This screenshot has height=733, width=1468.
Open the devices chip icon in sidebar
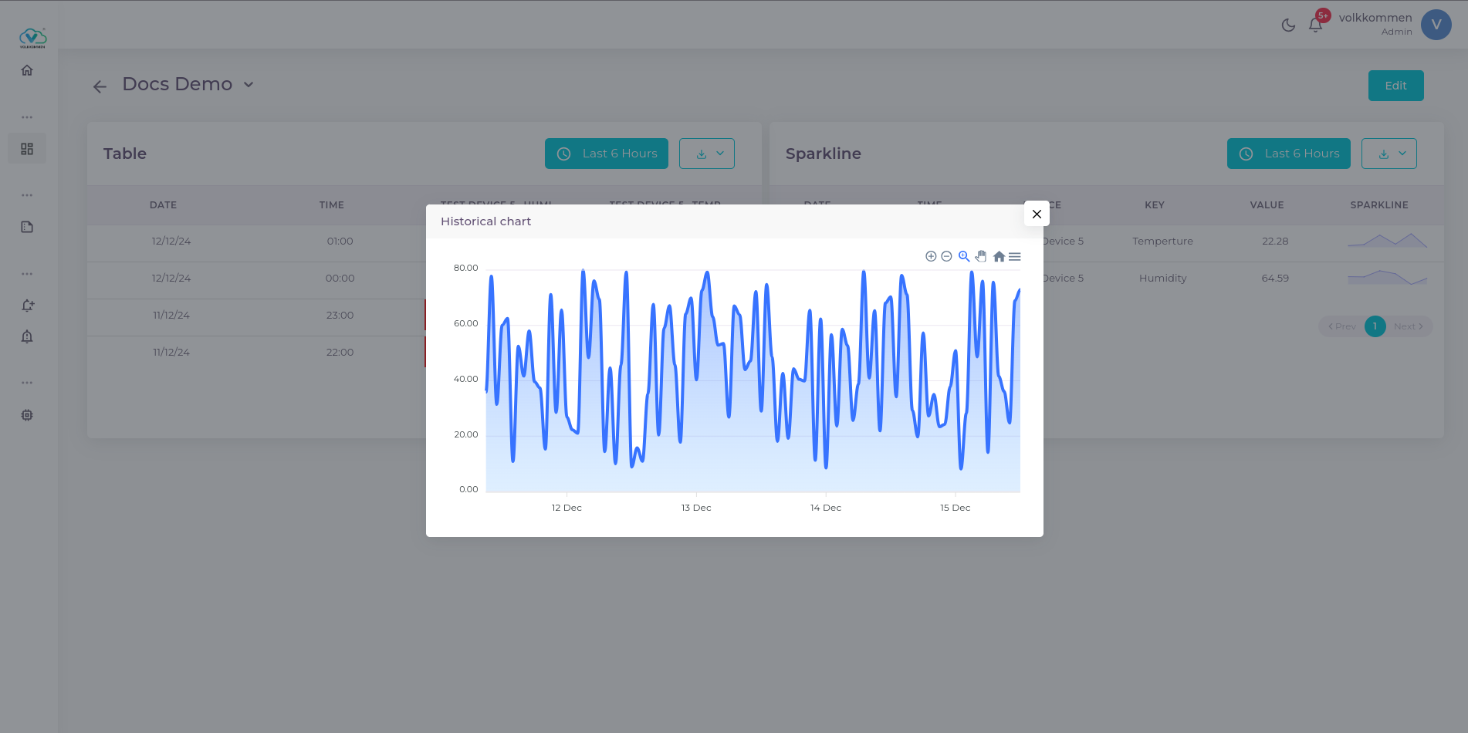tap(27, 415)
